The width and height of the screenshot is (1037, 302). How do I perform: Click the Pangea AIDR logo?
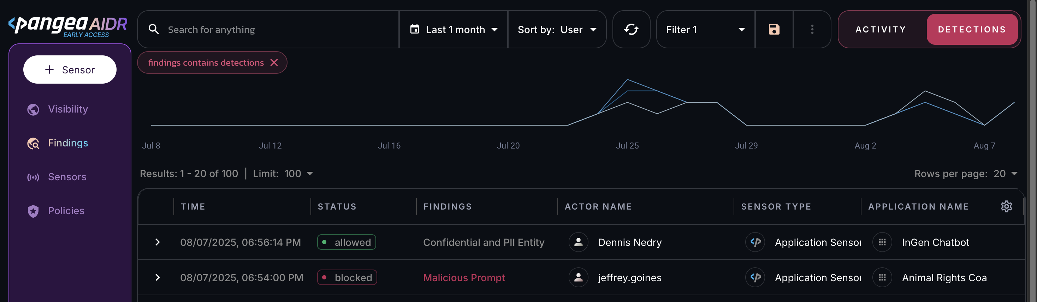click(x=67, y=26)
